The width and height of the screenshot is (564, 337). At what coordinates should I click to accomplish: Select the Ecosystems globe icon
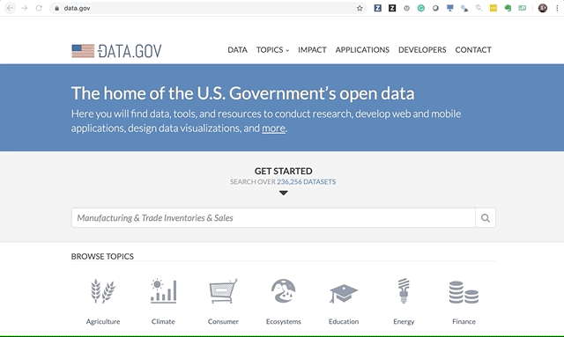(284, 291)
